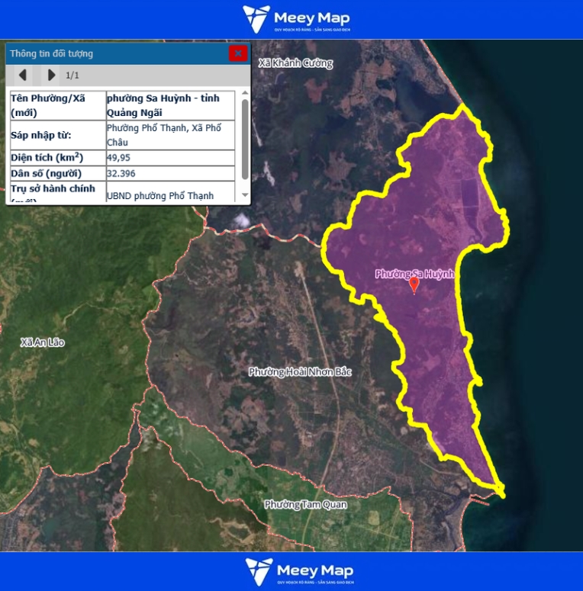Select the Phường Hoài Nhơn Bắc map label

(x=300, y=371)
